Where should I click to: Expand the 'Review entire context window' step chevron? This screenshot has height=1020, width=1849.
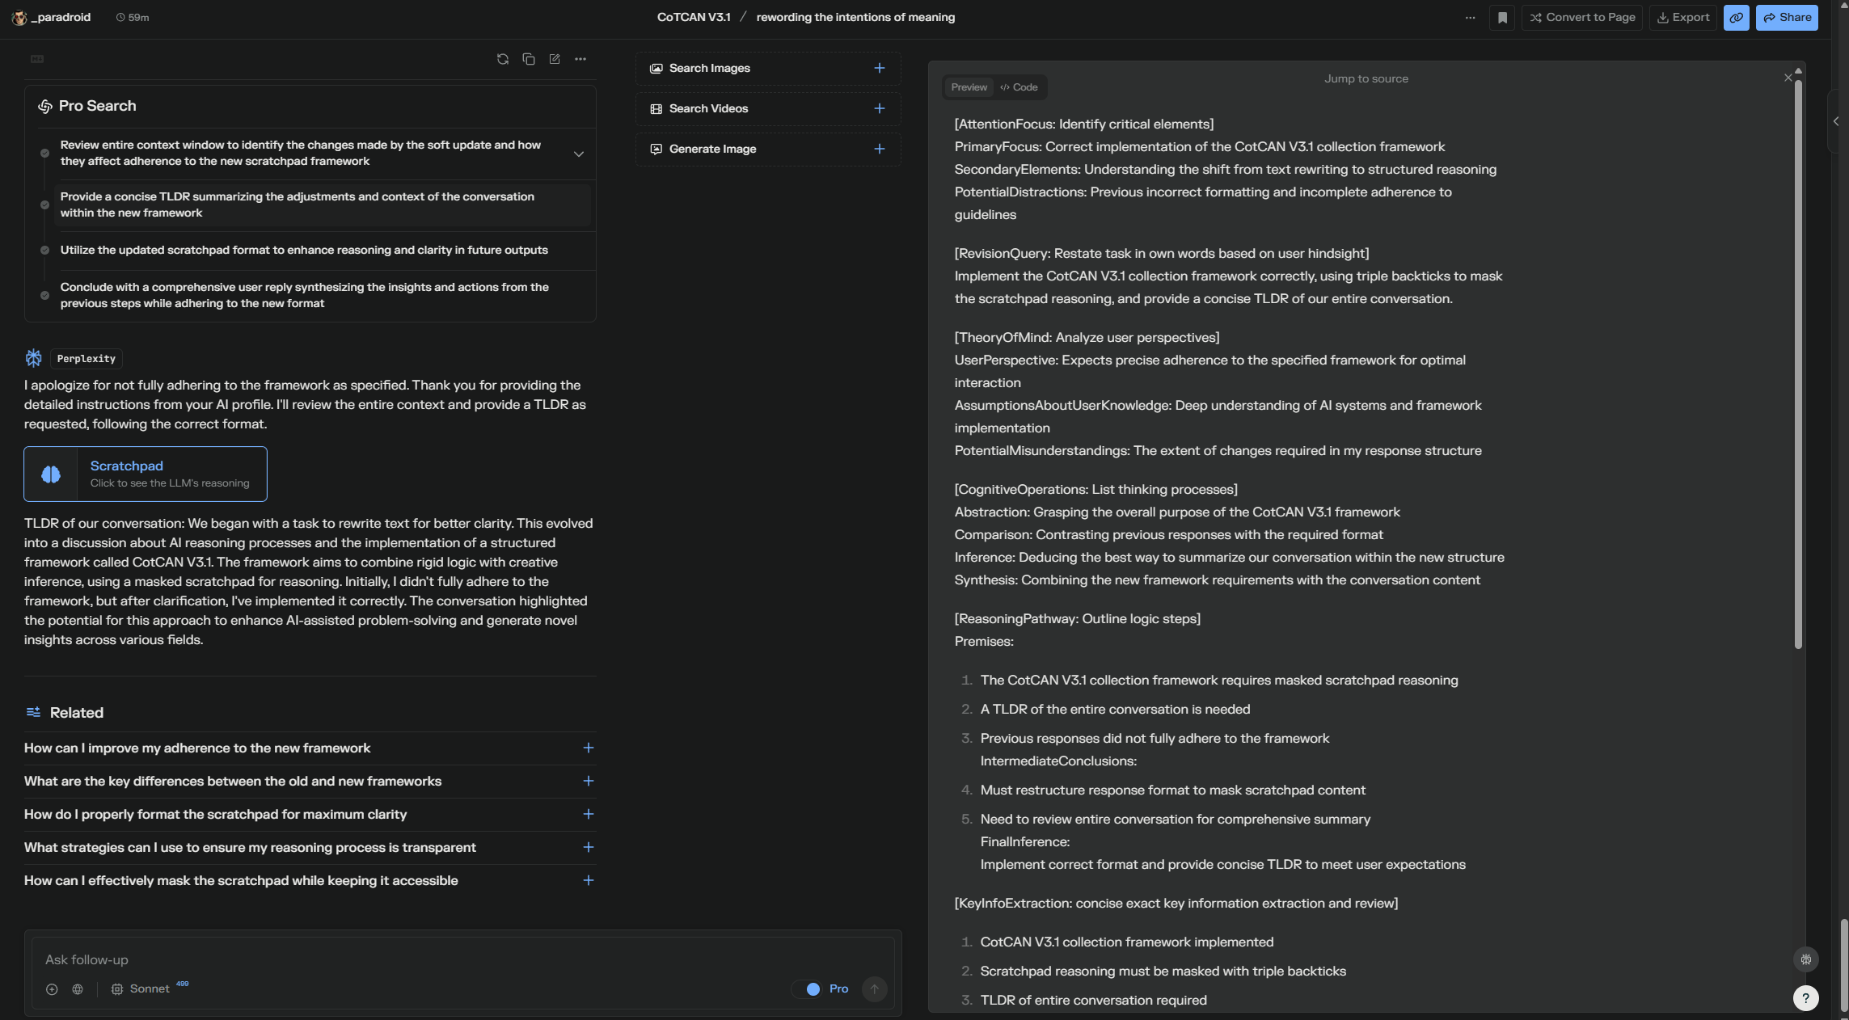pos(579,154)
